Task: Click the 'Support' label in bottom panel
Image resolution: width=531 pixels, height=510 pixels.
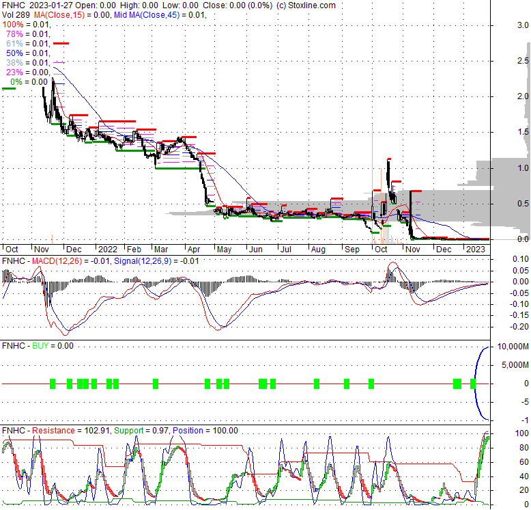Action: [x=129, y=431]
